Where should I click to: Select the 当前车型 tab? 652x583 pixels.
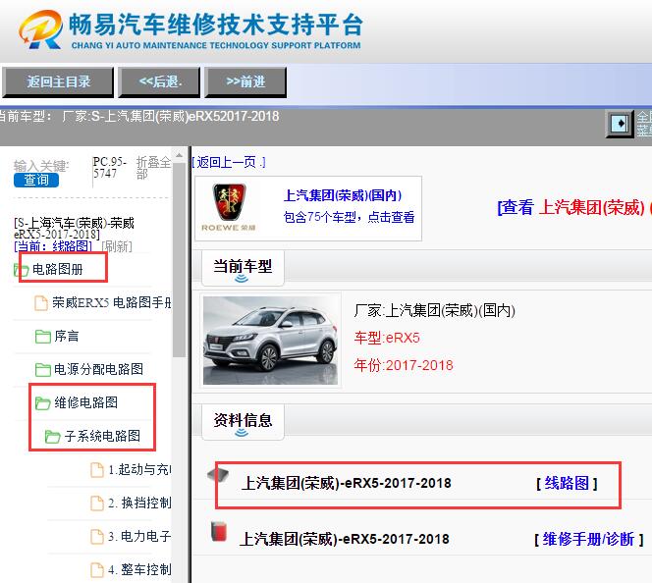click(x=243, y=268)
